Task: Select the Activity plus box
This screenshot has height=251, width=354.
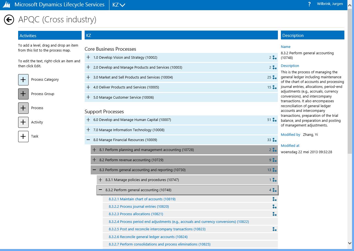Action: 23,122
